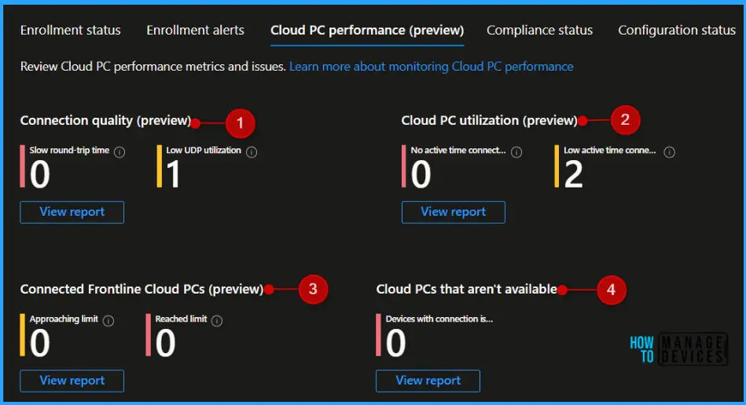Click the Low UDP utilization label

click(204, 151)
